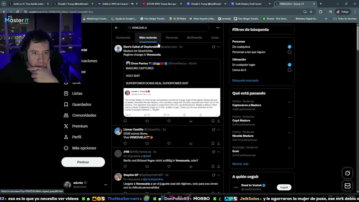This screenshot has width=359, height=202.
Task: Open options for Capturaron a Maduro trend
Action: tap(289, 102)
